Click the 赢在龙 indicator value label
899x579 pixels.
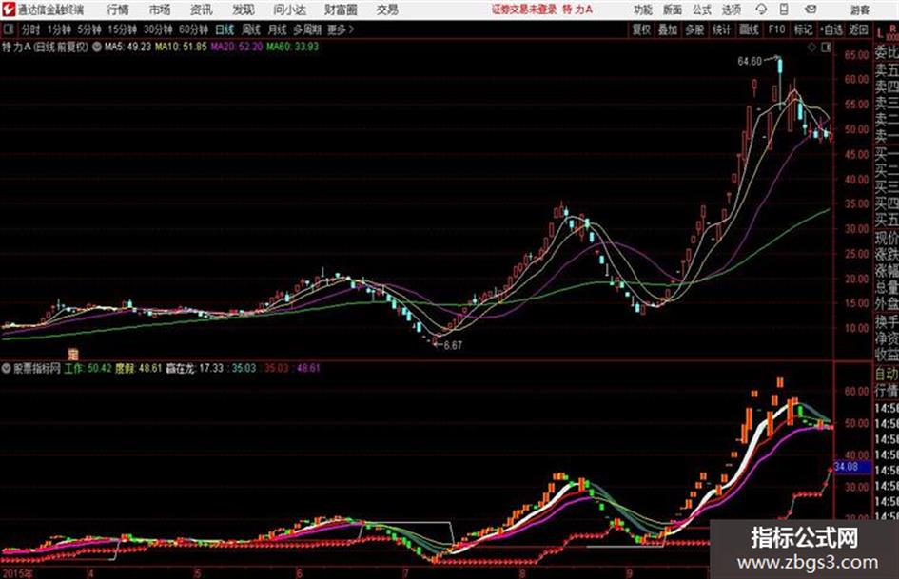coord(194,368)
